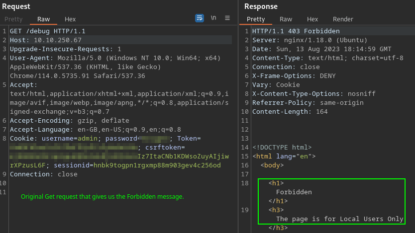
Task: Open the Request panel hamburger menu
Action: [x=227, y=18]
